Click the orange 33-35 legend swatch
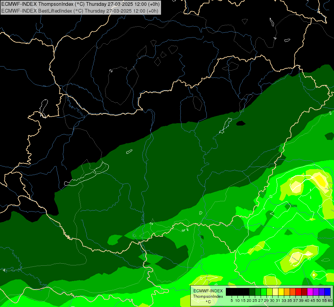The height and width of the screenshot is (307, 334). coord(287,292)
